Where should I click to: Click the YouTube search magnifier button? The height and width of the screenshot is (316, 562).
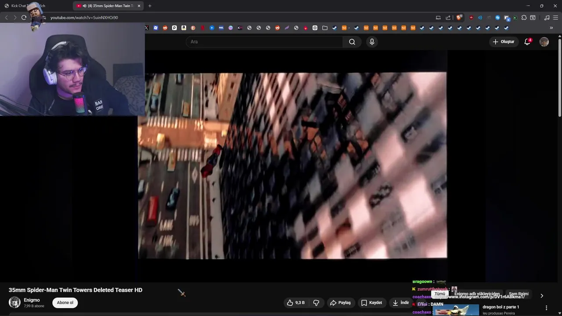[352, 42]
